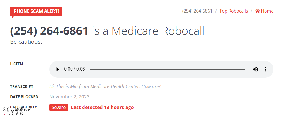Screen dimensions: 286x119
Task: Click the 0:00 / 0:06 time display
Action: pyautogui.click(x=74, y=69)
